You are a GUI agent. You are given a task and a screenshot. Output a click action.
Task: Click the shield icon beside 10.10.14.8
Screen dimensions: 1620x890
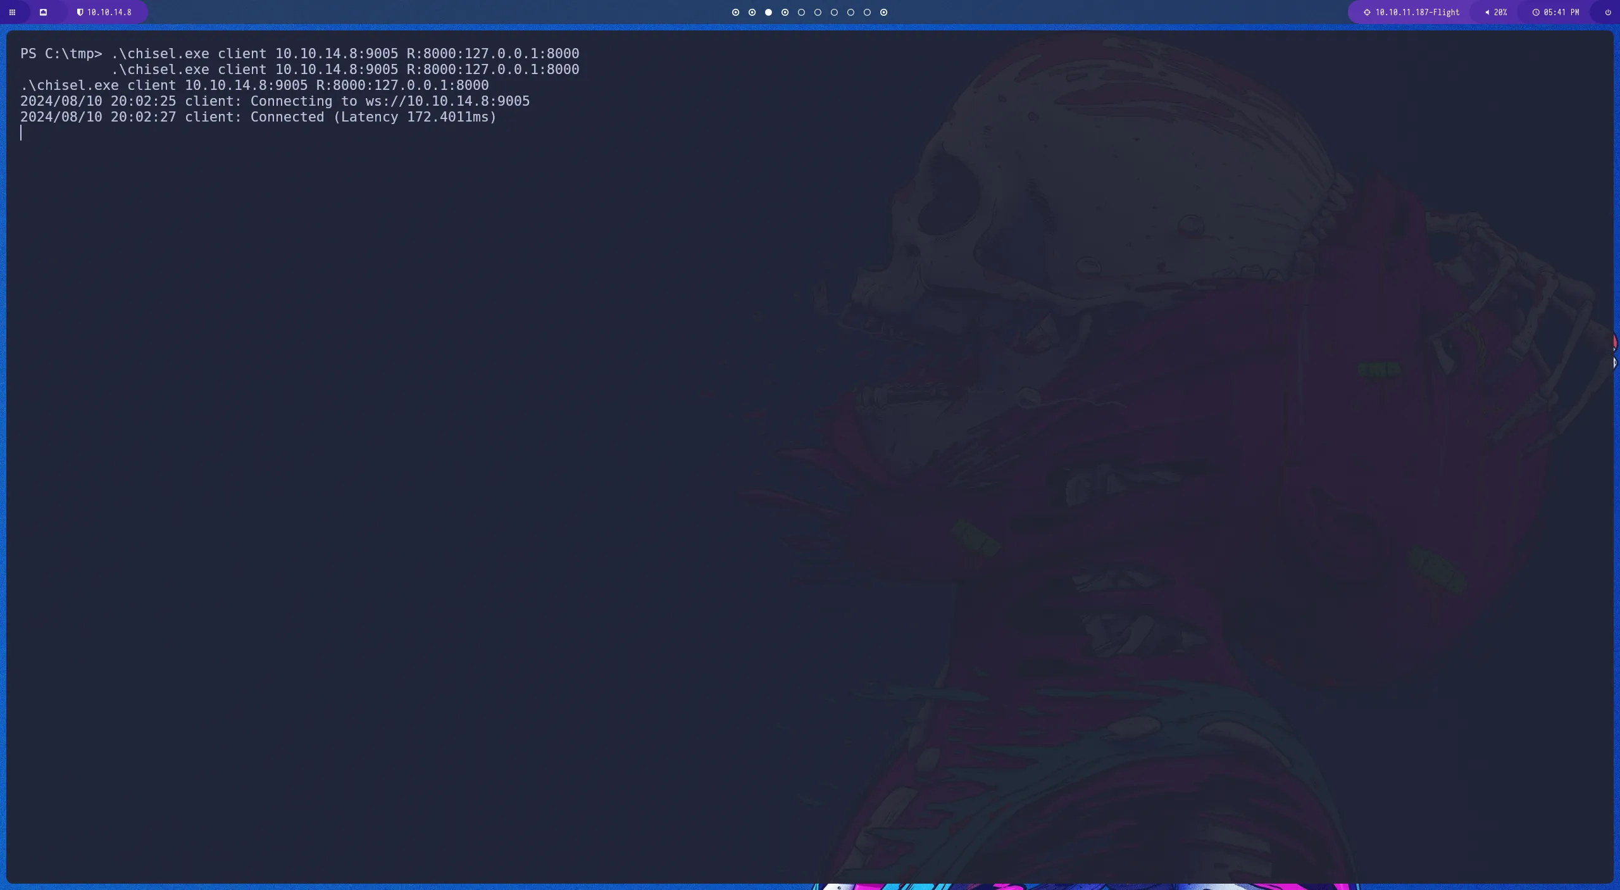80,12
